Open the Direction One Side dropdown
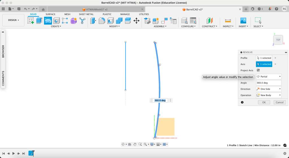The image size is (289, 158). point(268,89)
